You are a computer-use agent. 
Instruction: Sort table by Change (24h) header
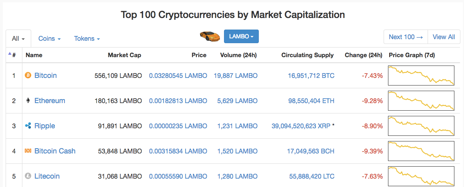[x=363, y=55]
